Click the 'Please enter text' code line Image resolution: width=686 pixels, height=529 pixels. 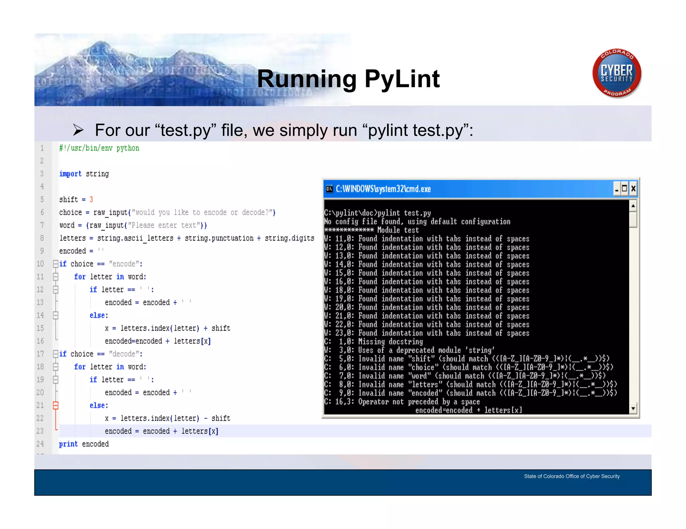click(133, 225)
